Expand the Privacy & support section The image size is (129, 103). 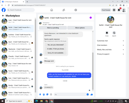click(110, 54)
